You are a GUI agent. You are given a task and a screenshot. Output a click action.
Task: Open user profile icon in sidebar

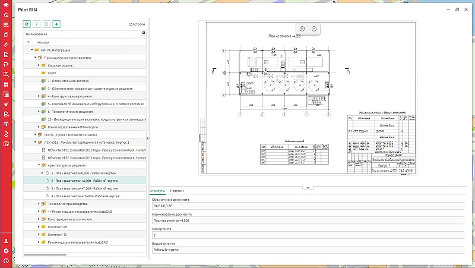[x=6, y=241]
